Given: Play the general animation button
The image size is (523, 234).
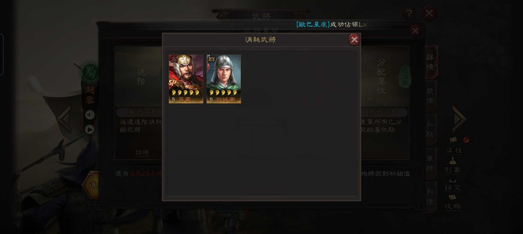Looking at the screenshot, I should tap(90, 129).
